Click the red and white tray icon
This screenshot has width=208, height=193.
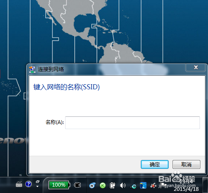click(x=153, y=185)
